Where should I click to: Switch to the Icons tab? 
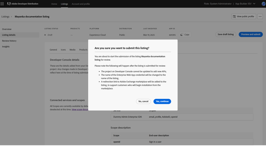[x=63, y=50]
